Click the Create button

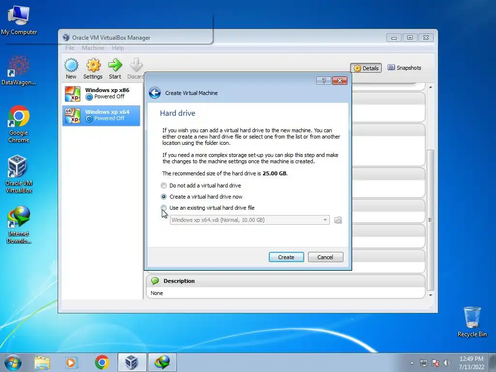286,257
